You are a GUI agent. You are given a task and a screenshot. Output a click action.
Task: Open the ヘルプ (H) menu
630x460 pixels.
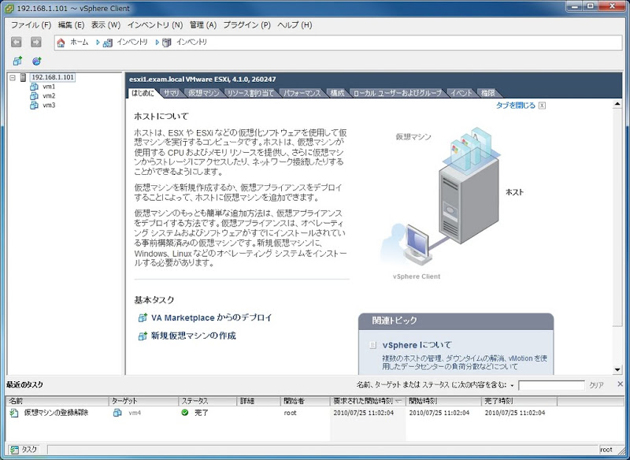click(295, 25)
